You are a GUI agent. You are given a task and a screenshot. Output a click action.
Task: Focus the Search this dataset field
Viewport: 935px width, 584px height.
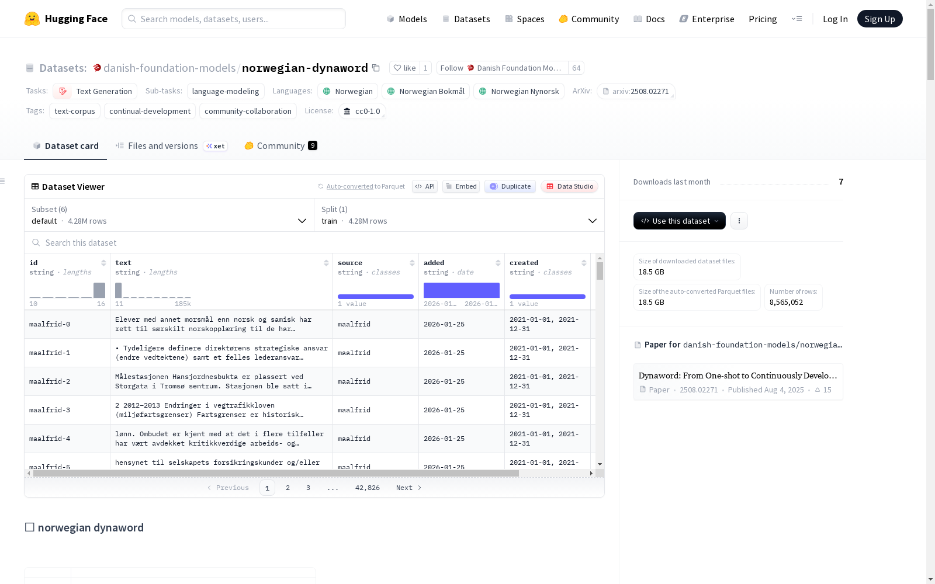(314, 242)
